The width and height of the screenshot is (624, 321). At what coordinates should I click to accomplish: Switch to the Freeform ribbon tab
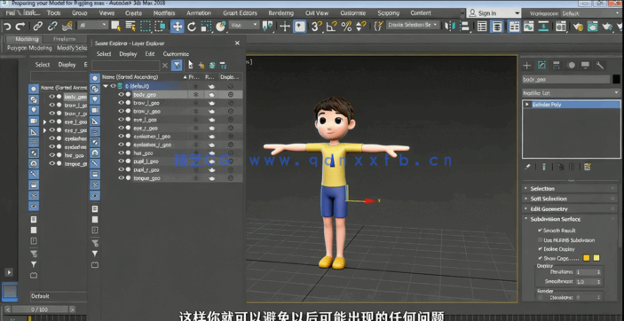click(65, 39)
